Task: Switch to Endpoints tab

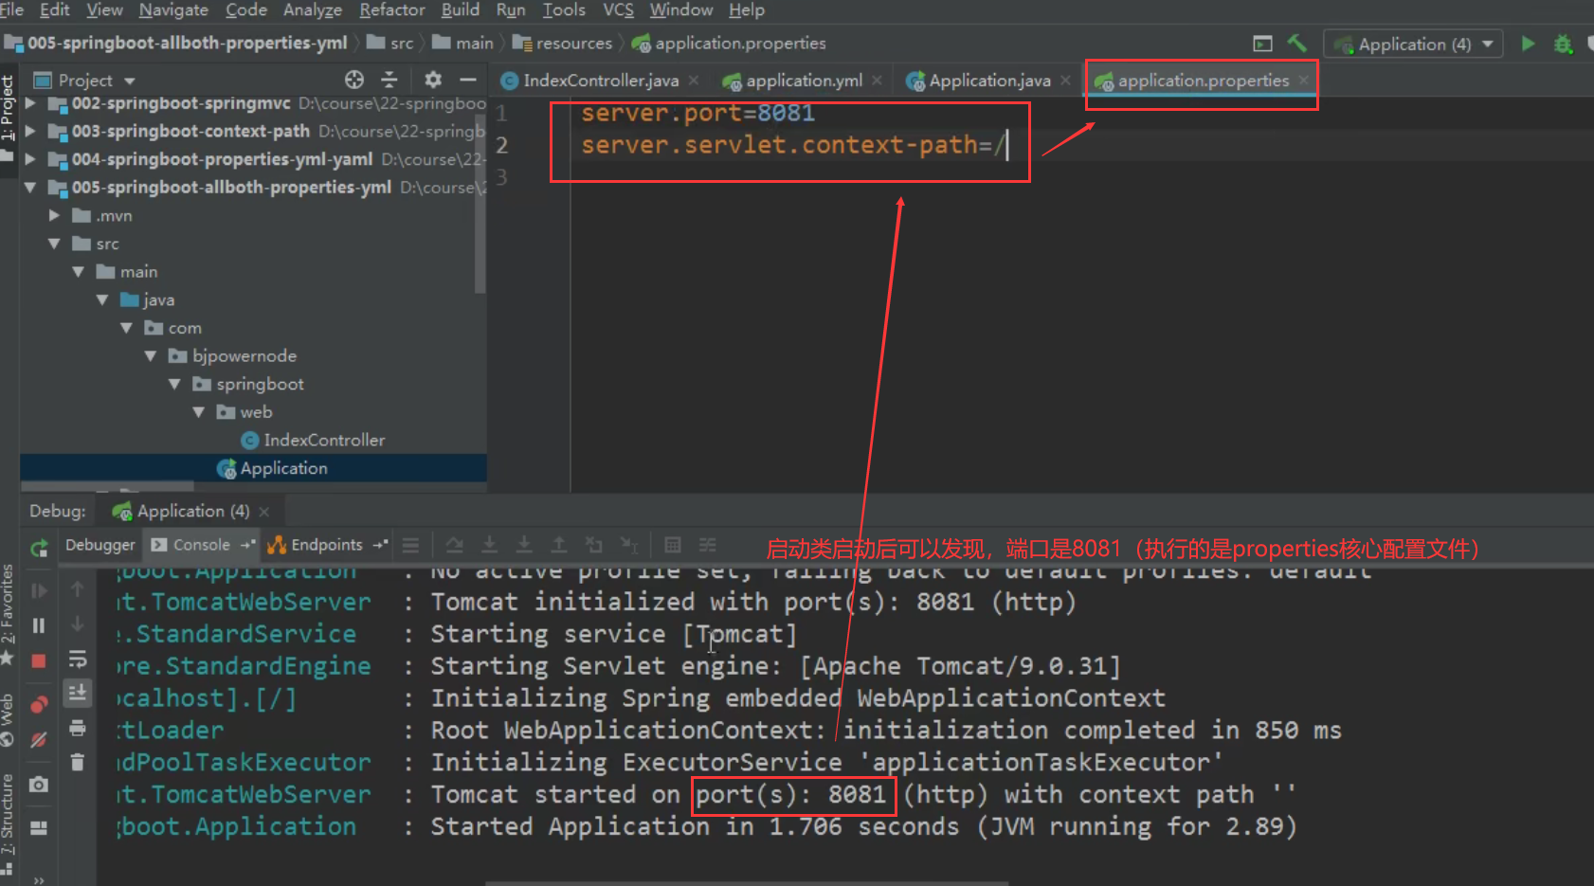Action: (327, 545)
